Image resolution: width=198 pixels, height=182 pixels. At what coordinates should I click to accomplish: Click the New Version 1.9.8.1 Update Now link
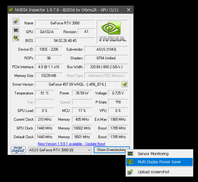click(72, 144)
